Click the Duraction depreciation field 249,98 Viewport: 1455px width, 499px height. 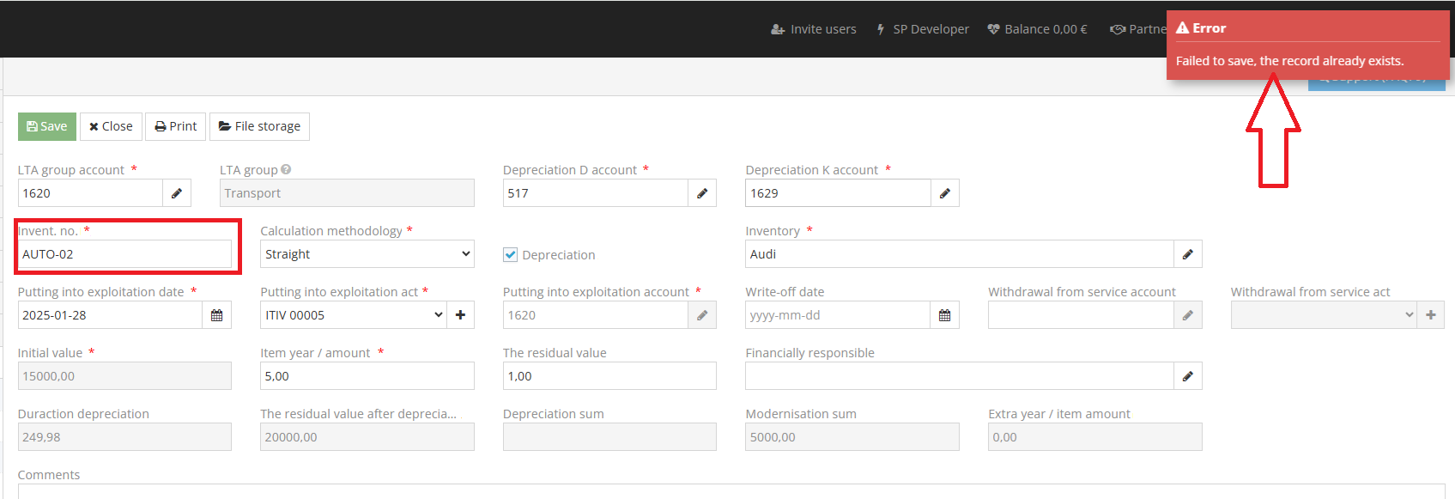(124, 437)
